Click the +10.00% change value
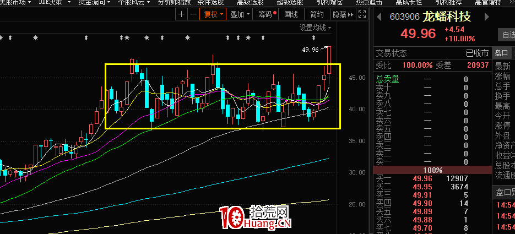This screenshot has height=234, width=515. [459, 39]
